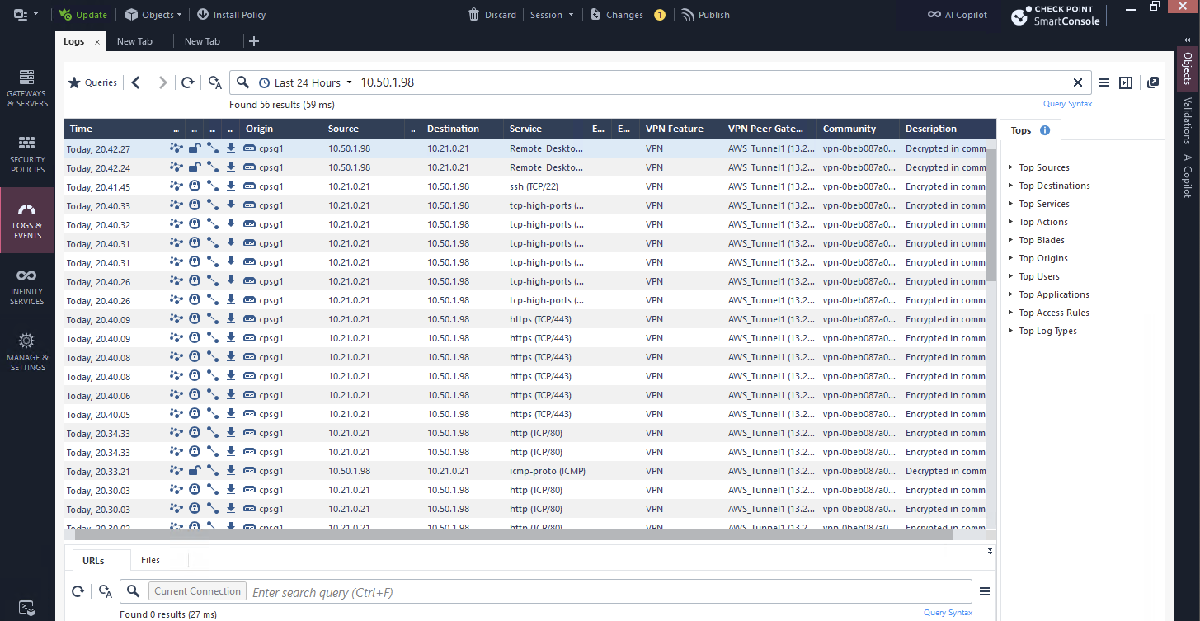This screenshot has width=1200, height=621.
Task: Collapse the bottom URLs pane
Action: point(989,551)
